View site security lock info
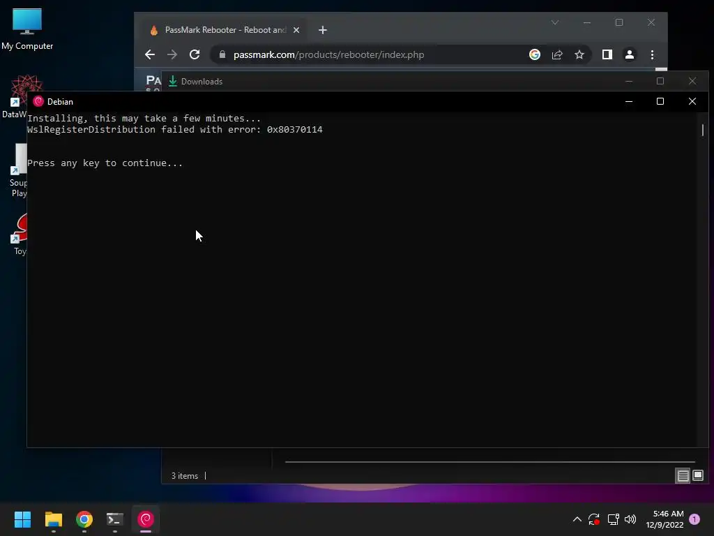 click(x=222, y=54)
